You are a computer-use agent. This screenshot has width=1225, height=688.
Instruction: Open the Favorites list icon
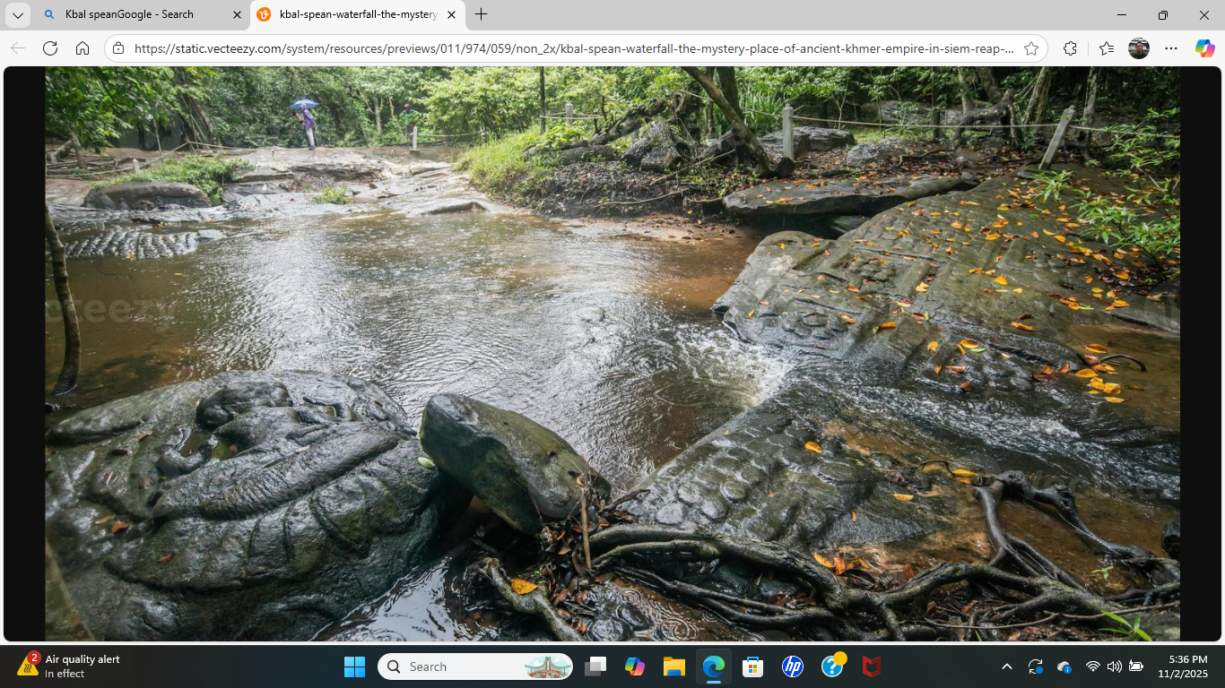tap(1107, 48)
